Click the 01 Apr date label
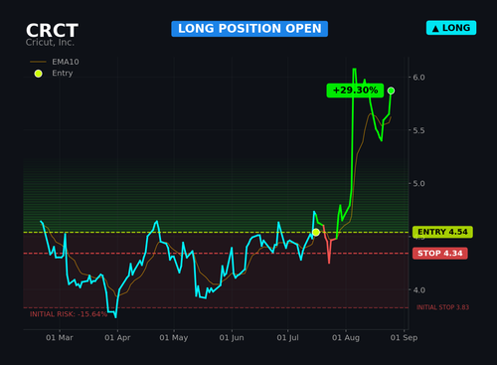The image size is (497, 365). point(117,337)
